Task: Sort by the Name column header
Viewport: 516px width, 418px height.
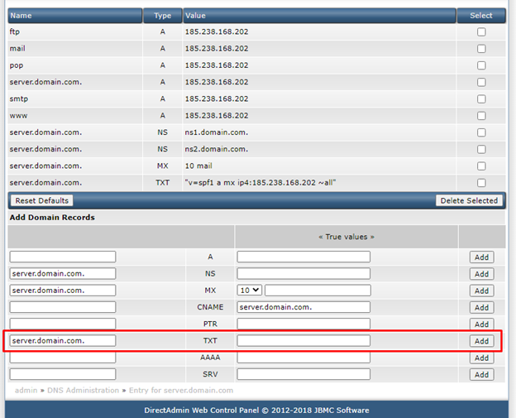Action: (75, 16)
